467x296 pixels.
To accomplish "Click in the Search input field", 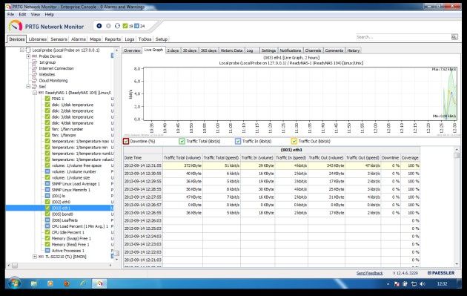I will pos(403,37).
